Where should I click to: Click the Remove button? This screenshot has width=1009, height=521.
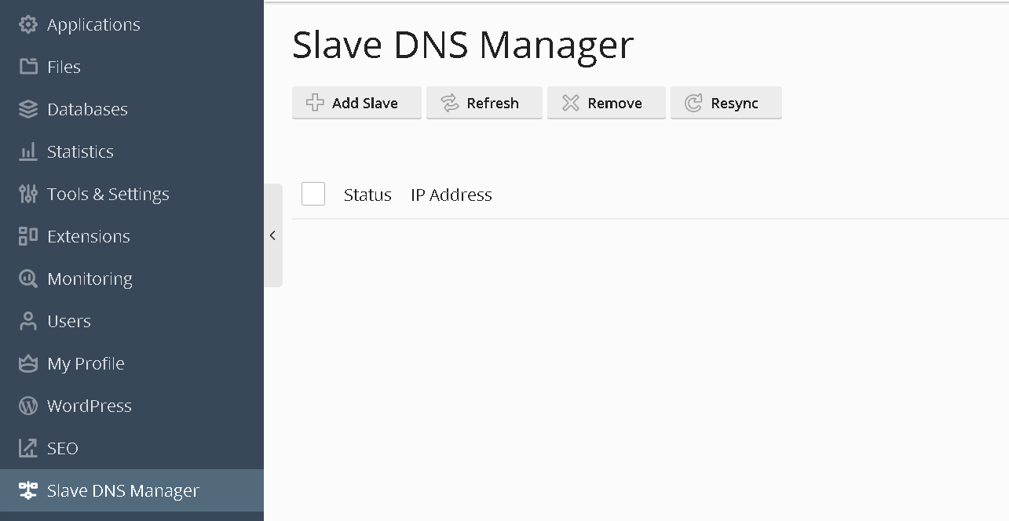tap(606, 103)
